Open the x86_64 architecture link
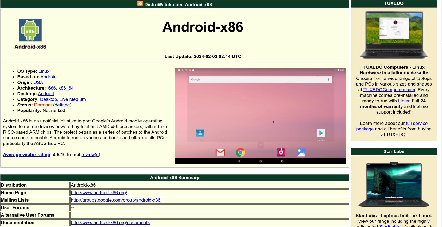The height and width of the screenshot is (227, 442). pyautogui.click(x=66, y=88)
